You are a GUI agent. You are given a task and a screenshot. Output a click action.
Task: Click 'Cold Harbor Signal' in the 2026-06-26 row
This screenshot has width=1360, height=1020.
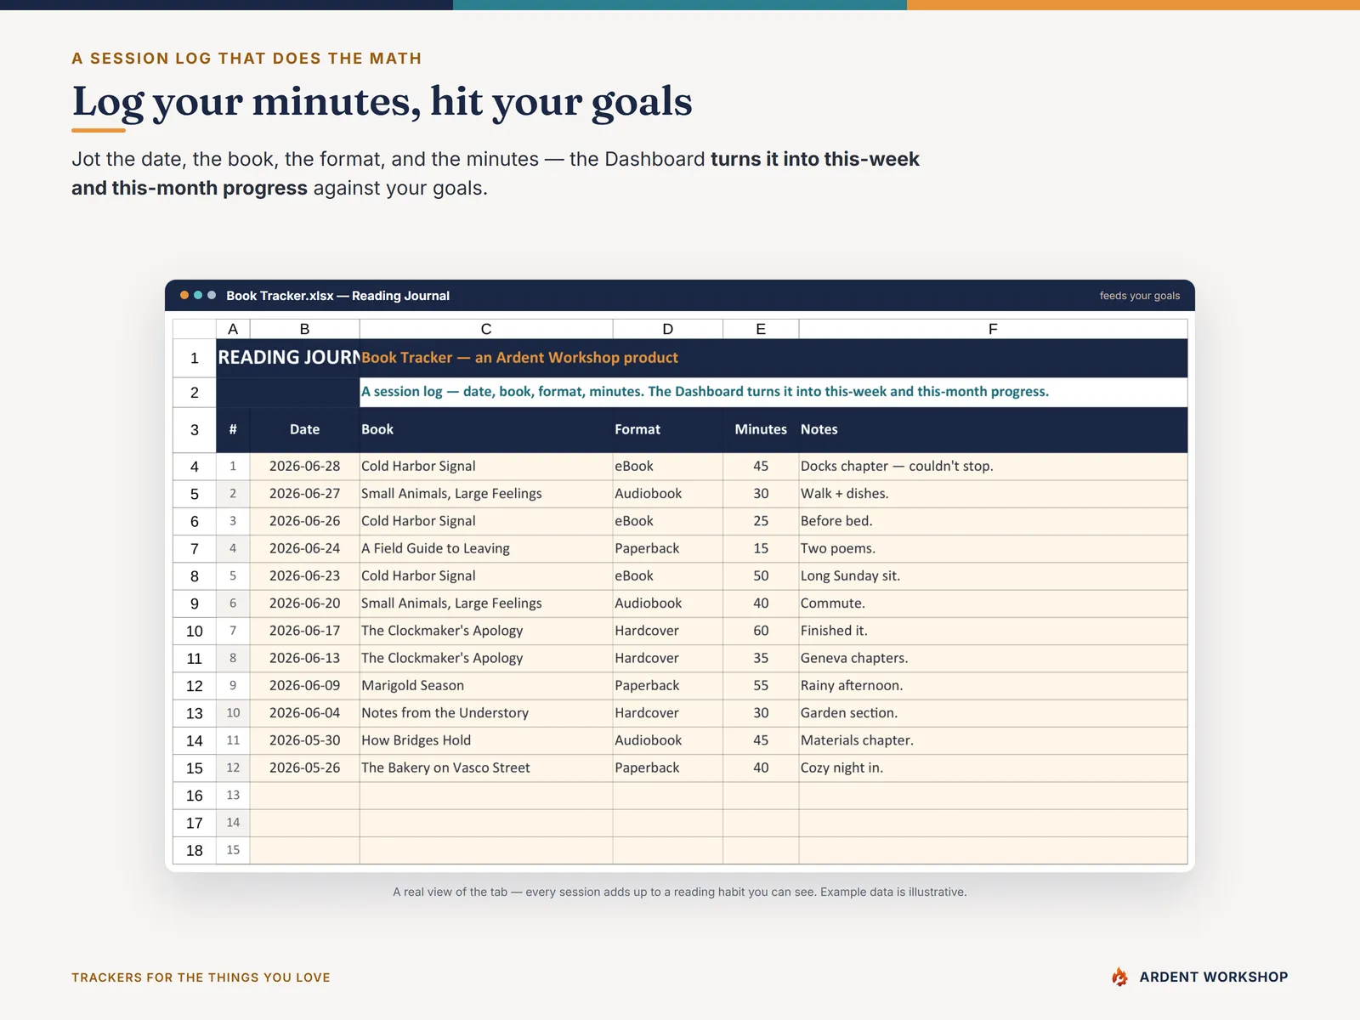coord(486,521)
